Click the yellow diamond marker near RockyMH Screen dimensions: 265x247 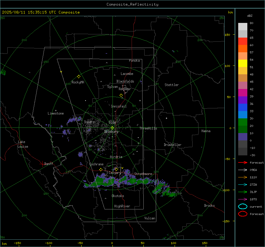point(79,77)
